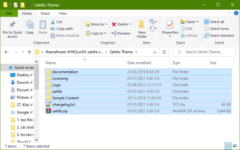Click Copy path in the ribbon
The image size is (240, 150).
click(x=62, y=29)
